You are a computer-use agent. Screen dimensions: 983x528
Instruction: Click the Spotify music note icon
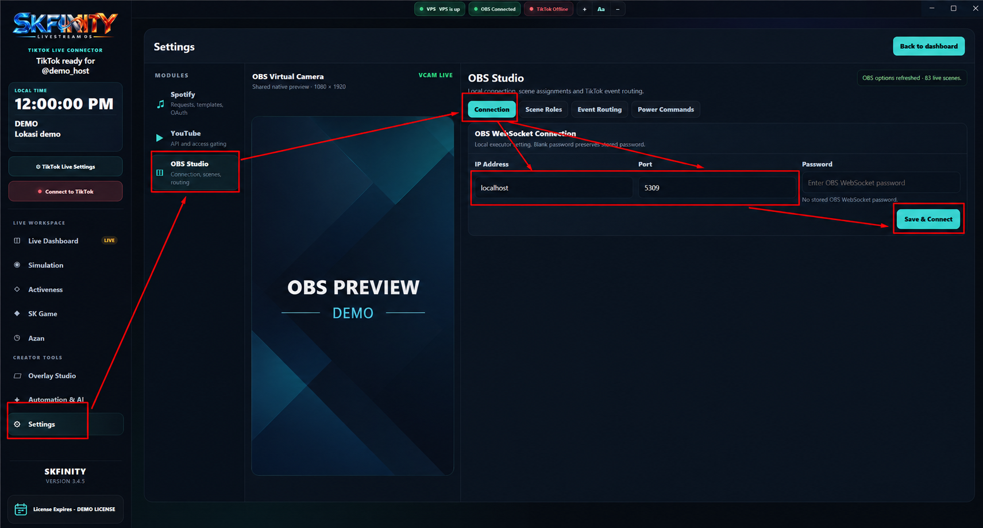(x=160, y=104)
